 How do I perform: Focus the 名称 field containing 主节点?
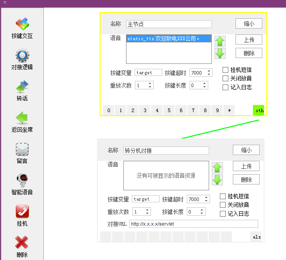[169, 24]
